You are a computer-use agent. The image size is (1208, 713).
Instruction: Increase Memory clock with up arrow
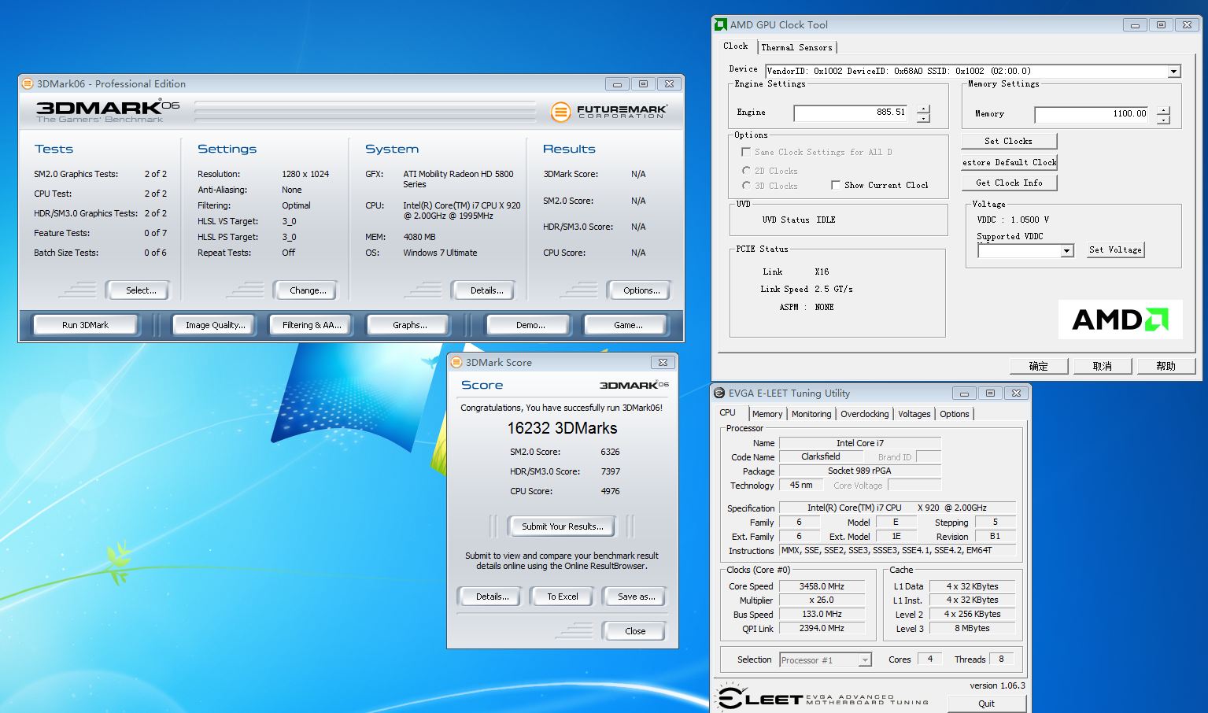click(1163, 111)
